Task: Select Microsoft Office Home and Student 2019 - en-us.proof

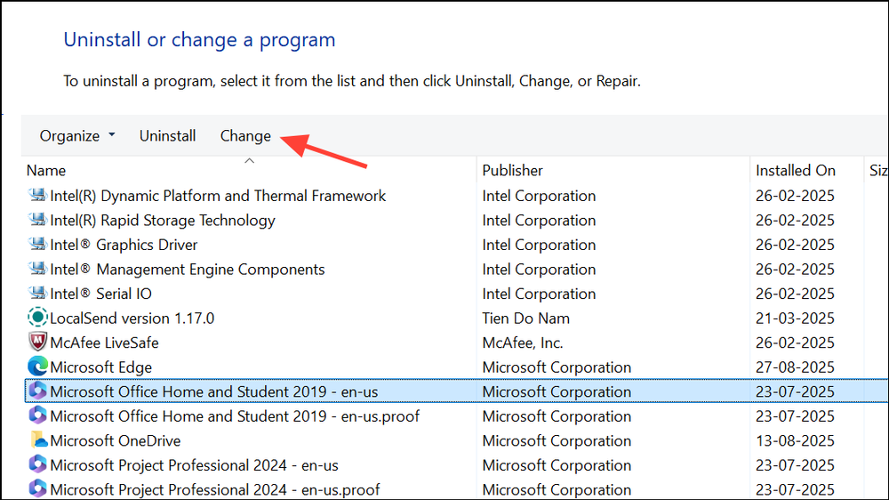Action: [235, 416]
